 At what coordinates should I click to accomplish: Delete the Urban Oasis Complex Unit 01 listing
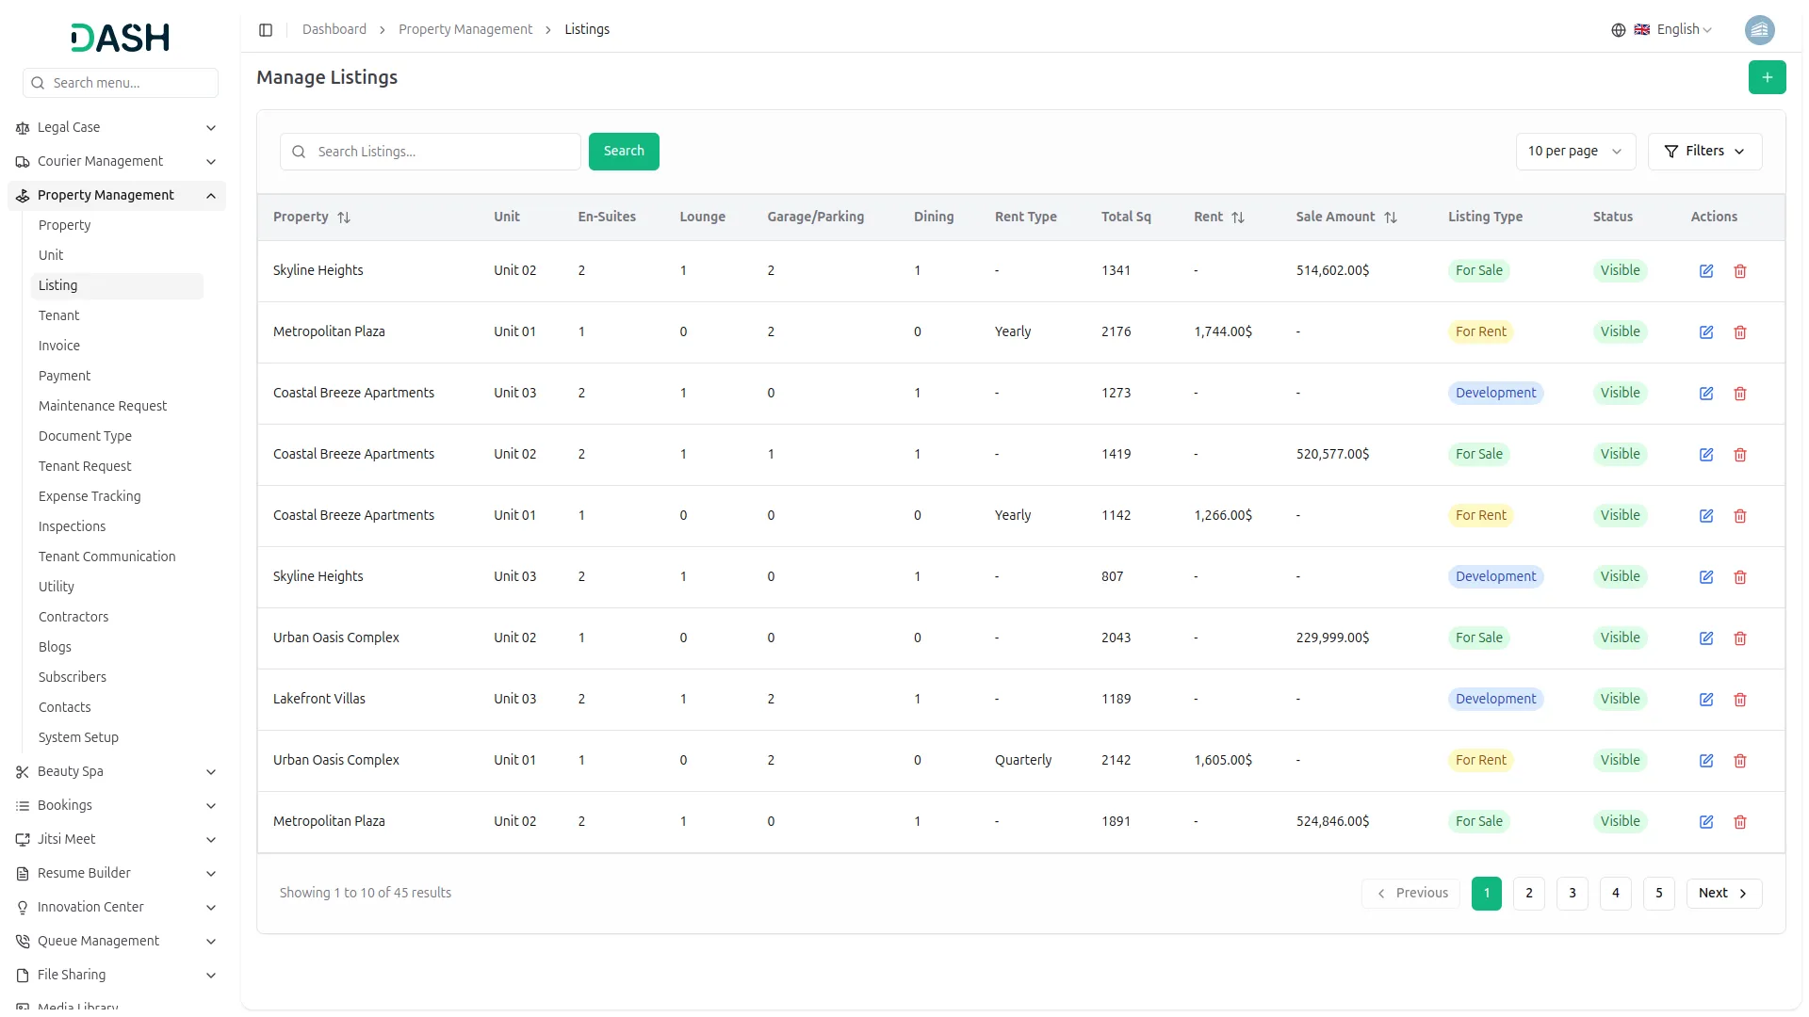click(1739, 761)
